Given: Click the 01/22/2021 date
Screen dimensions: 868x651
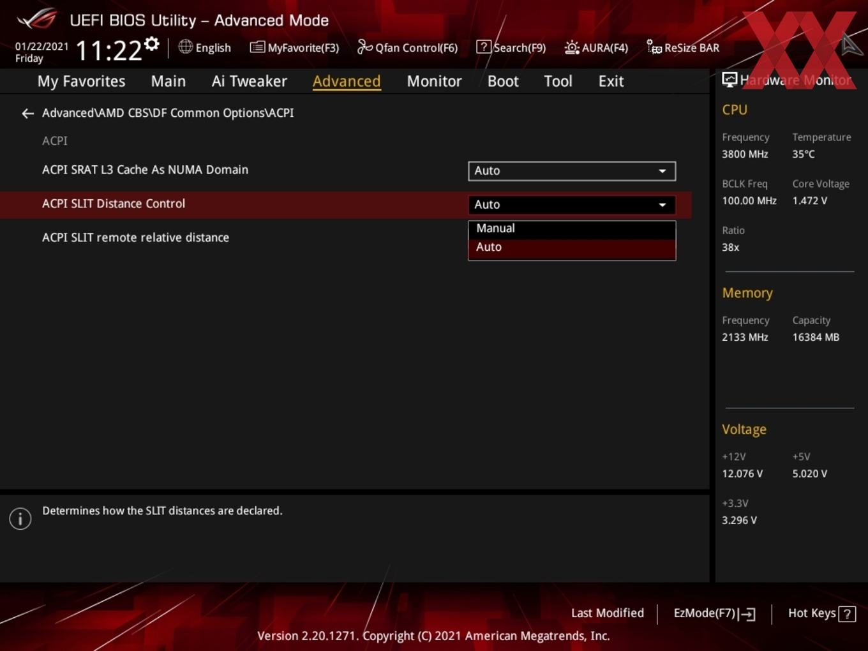Looking at the screenshot, I should (41, 46).
